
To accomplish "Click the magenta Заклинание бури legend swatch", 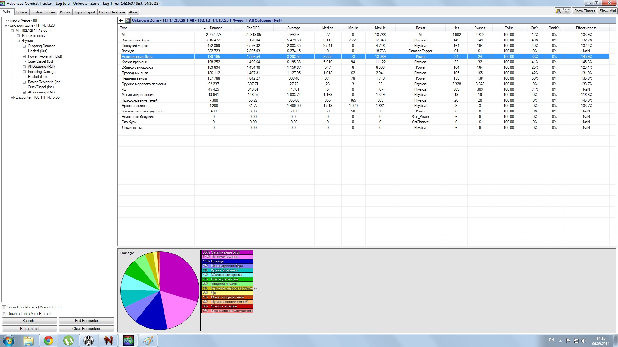I will point(227,252).
